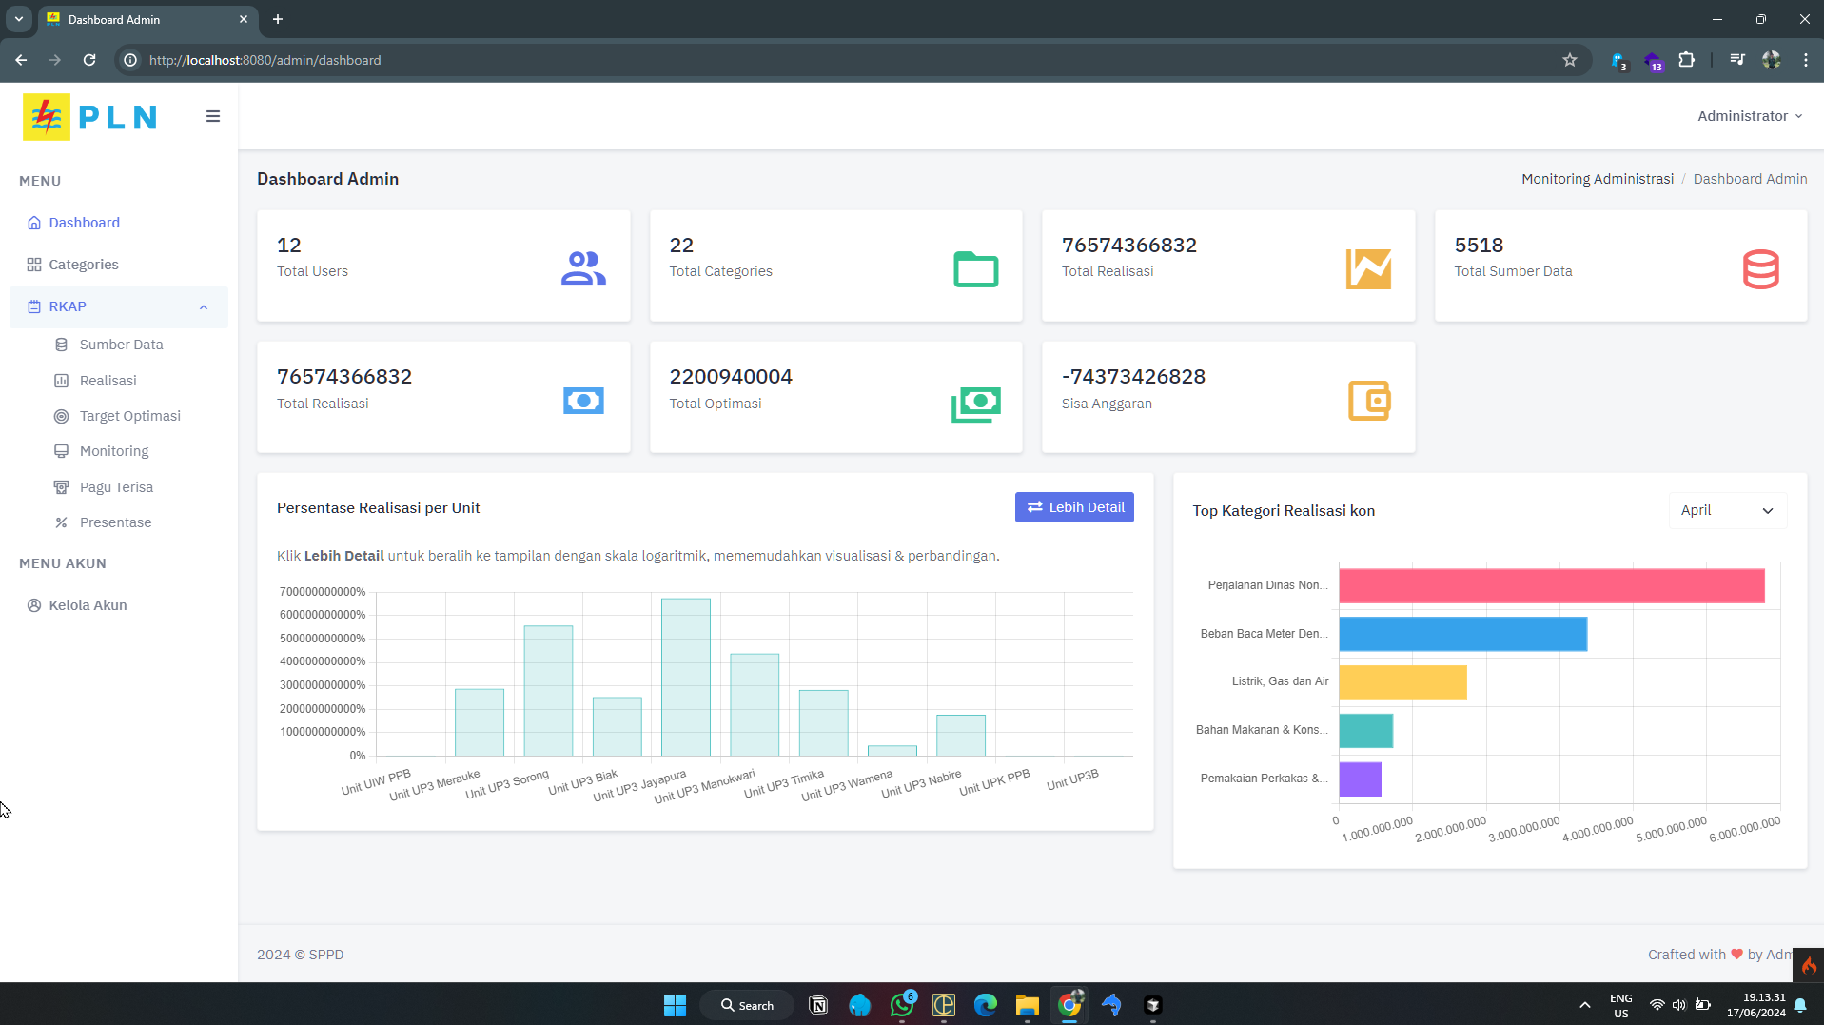Open Notion from the taskbar

tap(818, 1005)
